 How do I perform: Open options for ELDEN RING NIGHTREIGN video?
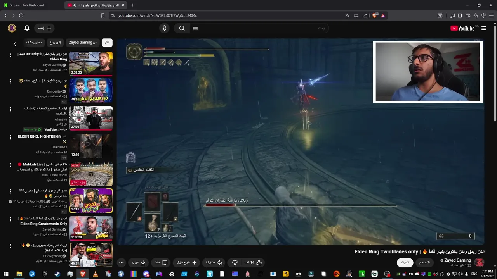click(10, 137)
